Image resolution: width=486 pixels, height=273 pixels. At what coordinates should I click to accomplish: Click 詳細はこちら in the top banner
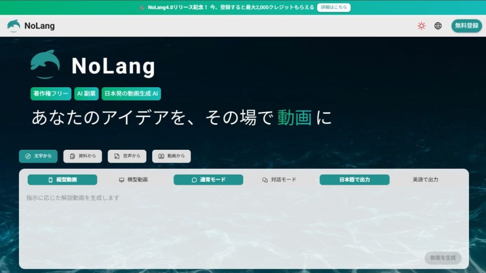[x=334, y=8]
